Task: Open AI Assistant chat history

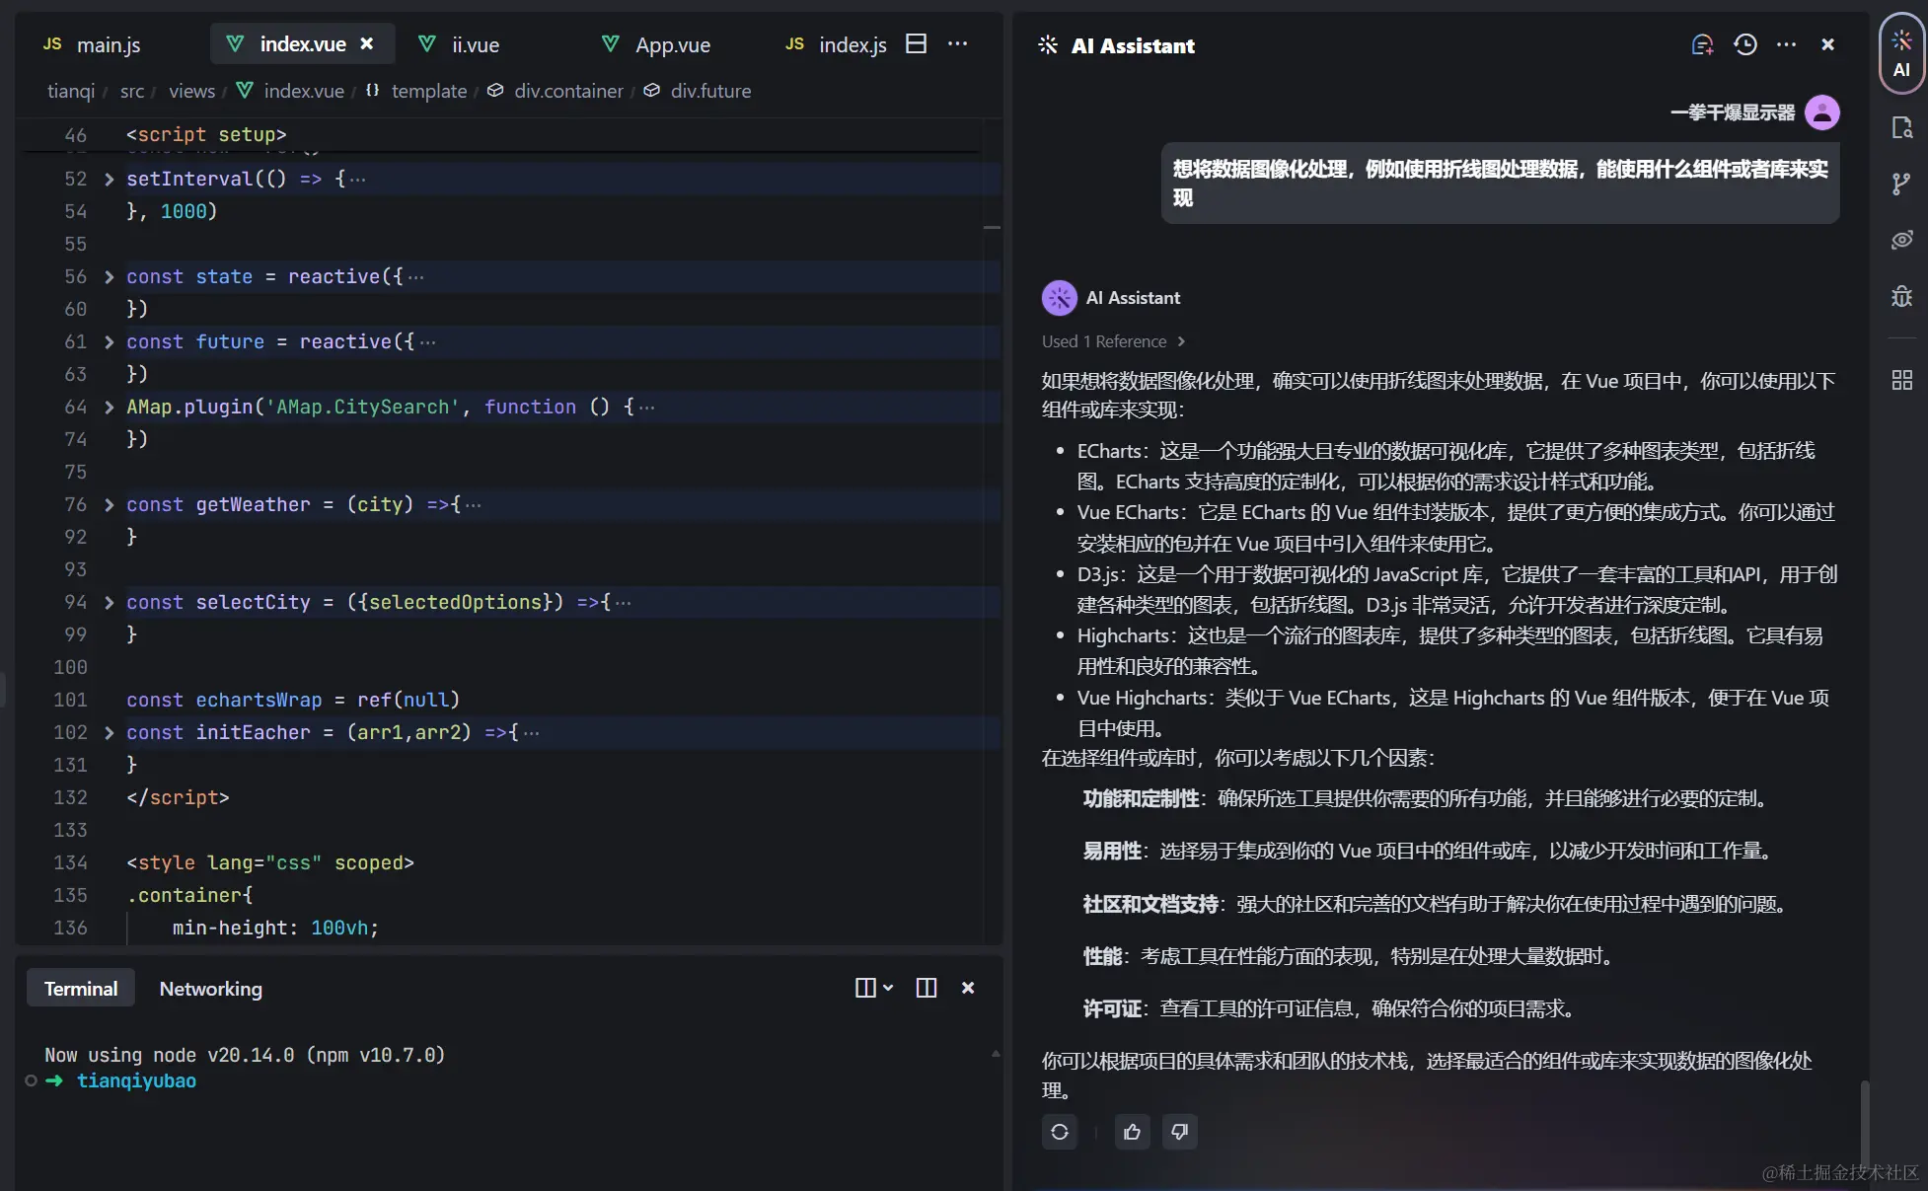Action: (x=1744, y=44)
